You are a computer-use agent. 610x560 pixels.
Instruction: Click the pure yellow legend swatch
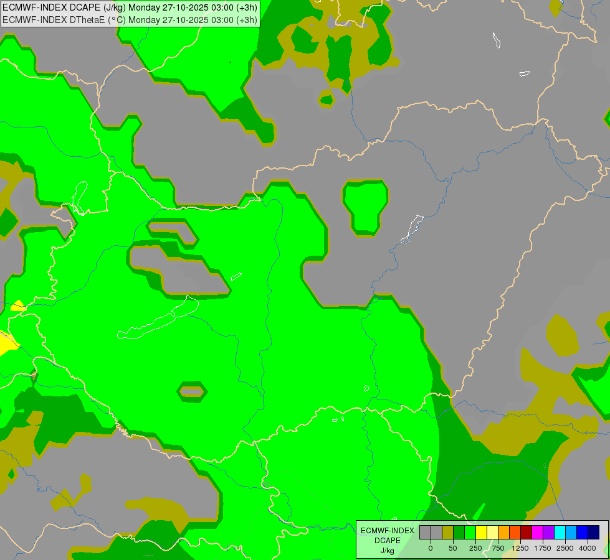point(482,532)
